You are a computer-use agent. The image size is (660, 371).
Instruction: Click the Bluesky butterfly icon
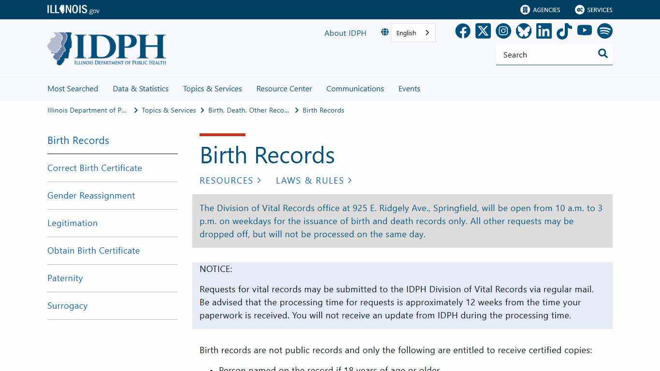click(523, 31)
